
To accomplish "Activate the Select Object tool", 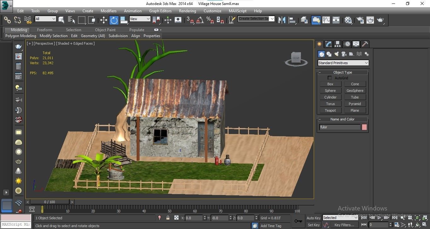I will 61,20.
